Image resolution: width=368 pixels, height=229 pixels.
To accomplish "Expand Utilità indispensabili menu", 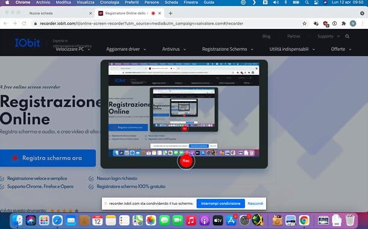I will coord(292,49).
